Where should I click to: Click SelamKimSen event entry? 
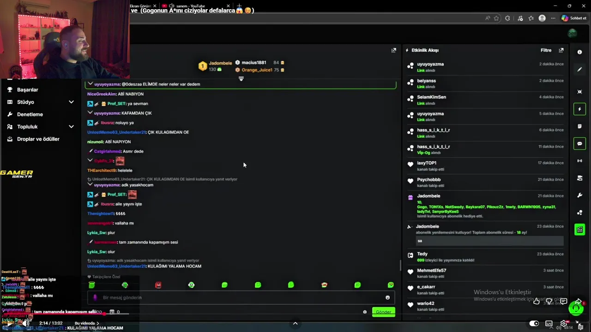click(x=486, y=100)
